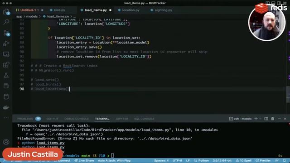The height and width of the screenshot is (163, 290).
Task: Close load_items.py via unsaved dot
Action: tap(111, 10)
